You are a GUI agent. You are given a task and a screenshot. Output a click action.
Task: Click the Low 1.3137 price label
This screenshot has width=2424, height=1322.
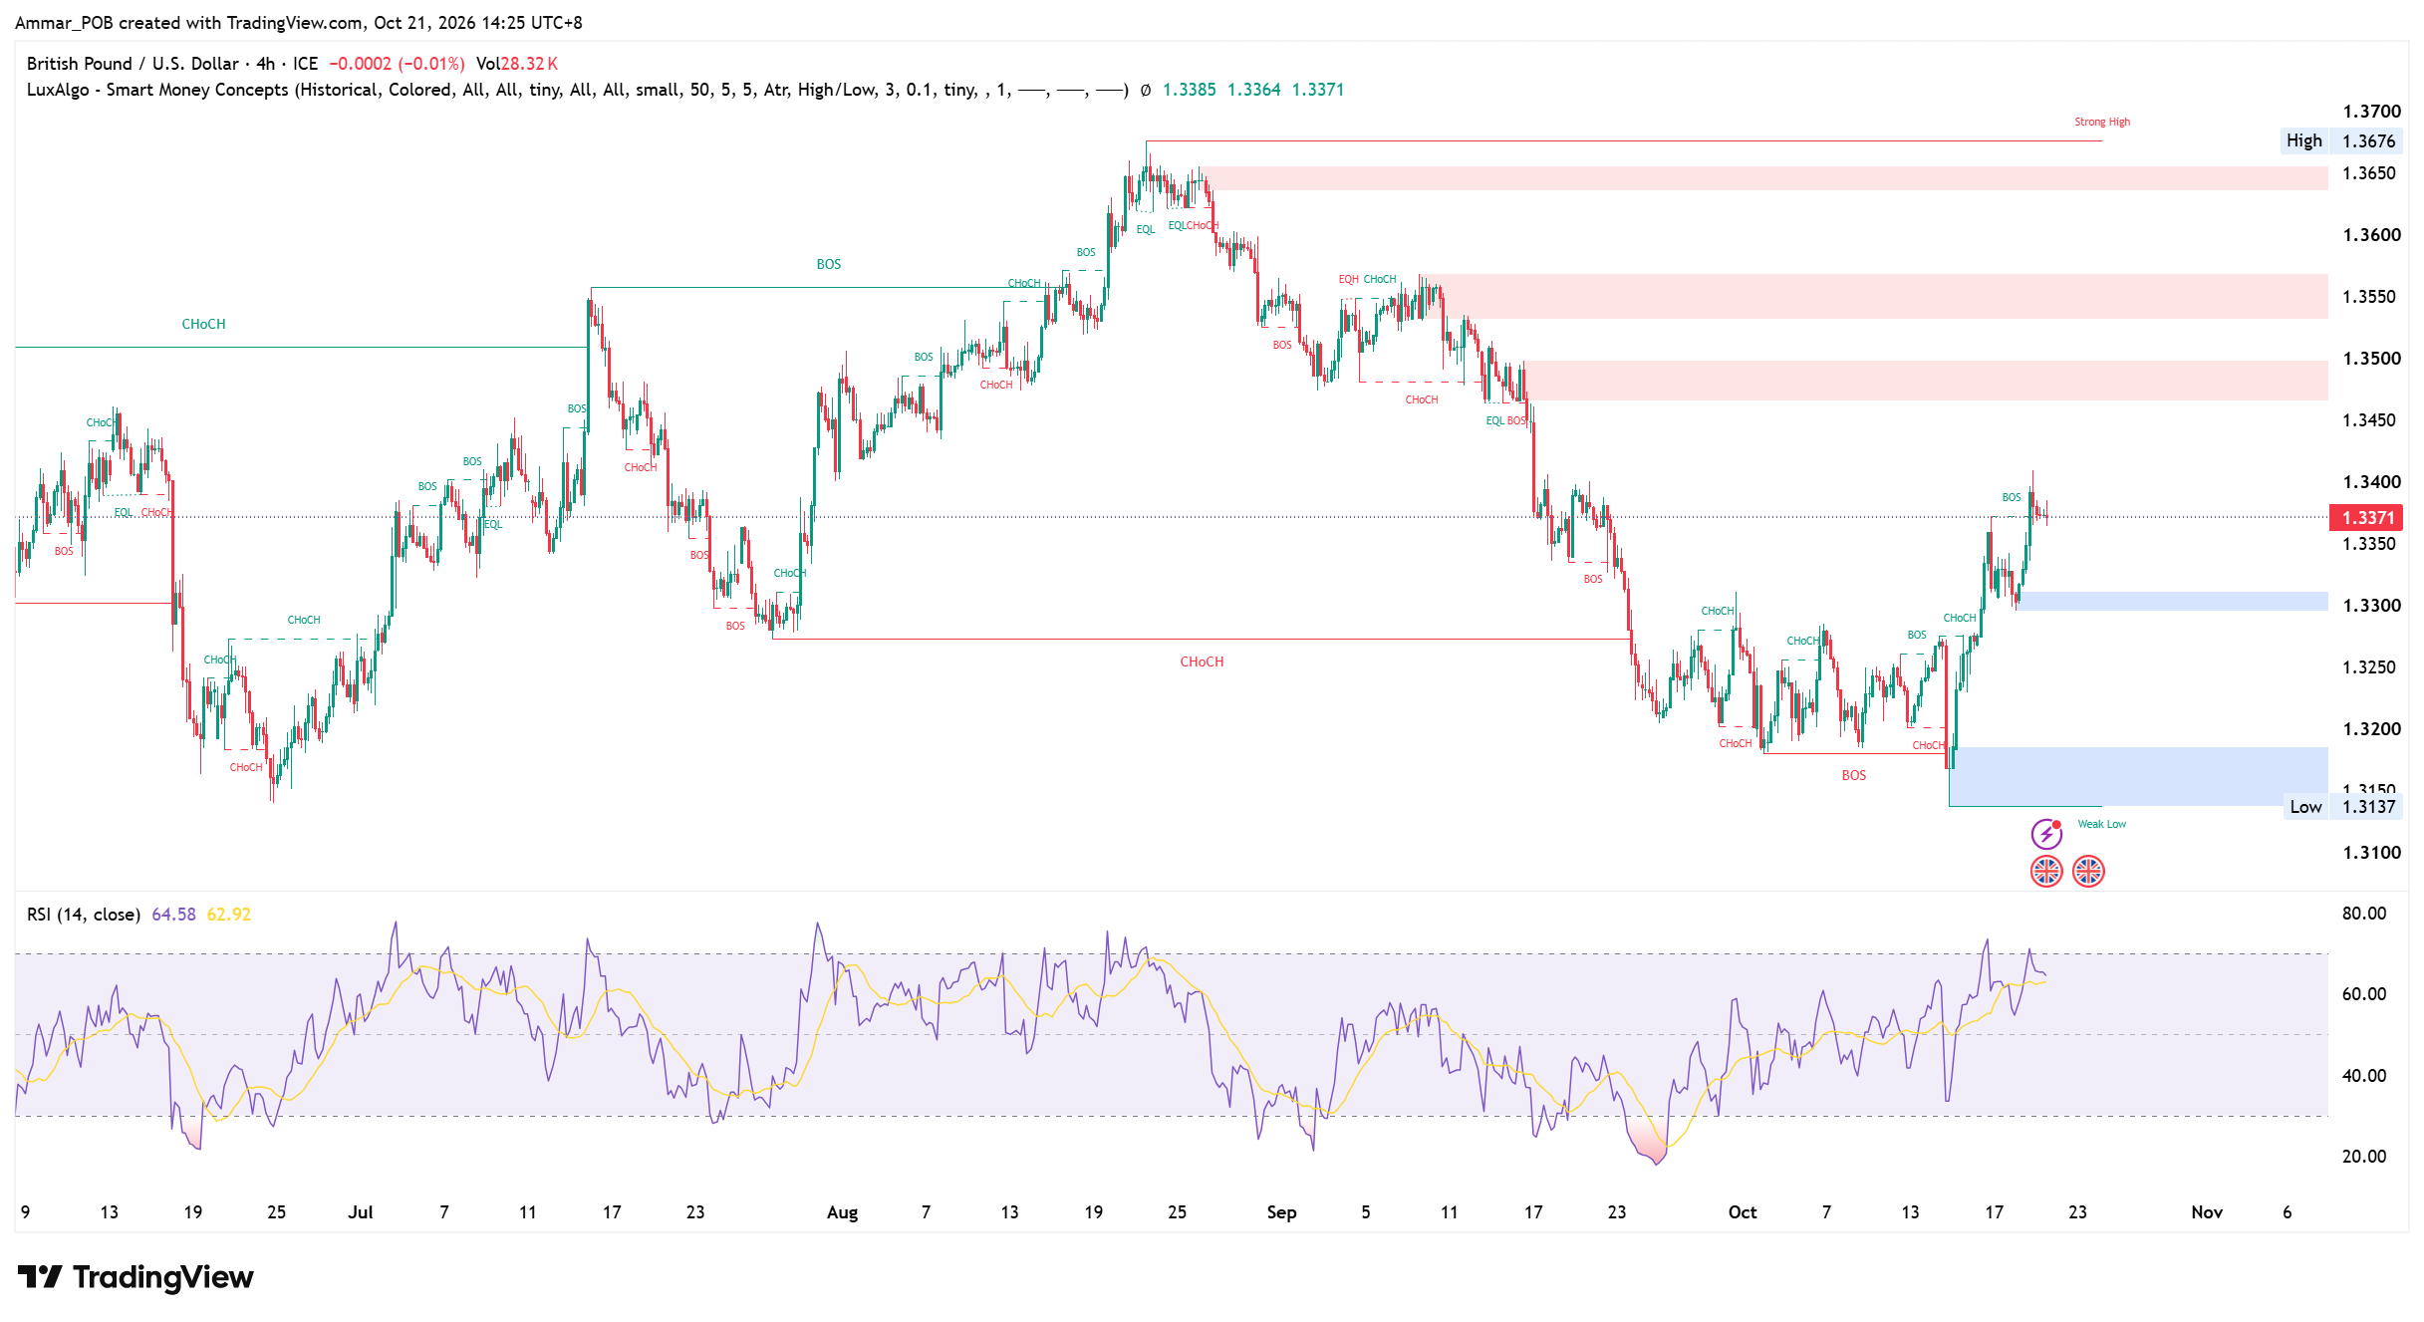(x=2342, y=807)
